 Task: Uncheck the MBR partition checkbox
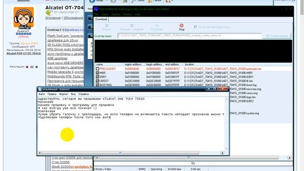pos(97,73)
